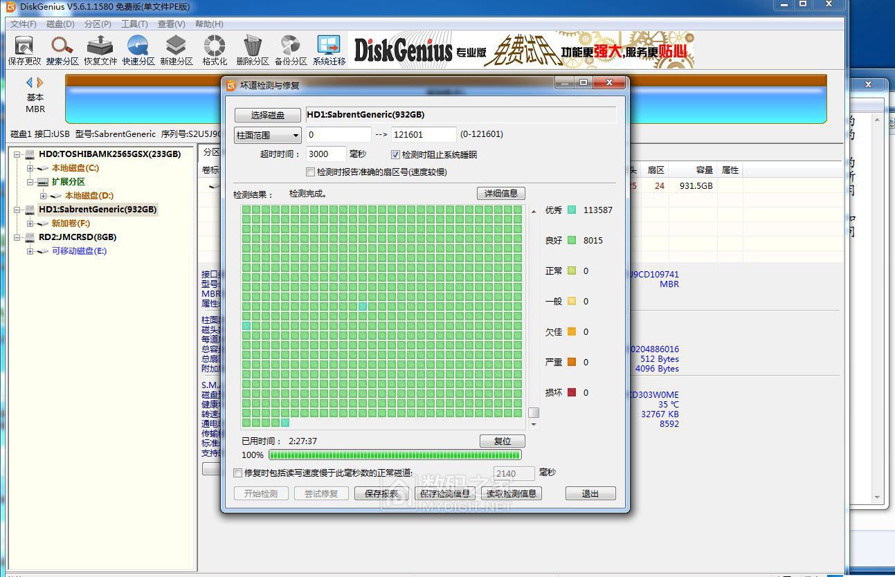Screen dimensions: 895x577
Task: Select 新加卷(F:) in the disk tree
Action: point(71,223)
